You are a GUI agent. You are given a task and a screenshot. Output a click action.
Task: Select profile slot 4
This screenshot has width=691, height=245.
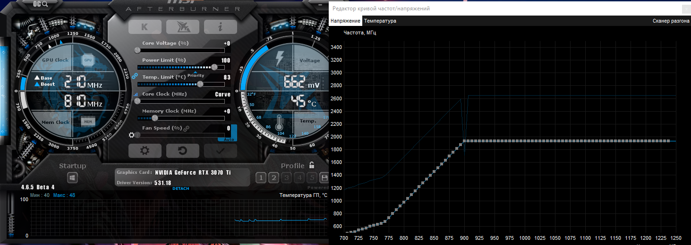pyautogui.click(x=299, y=178)
